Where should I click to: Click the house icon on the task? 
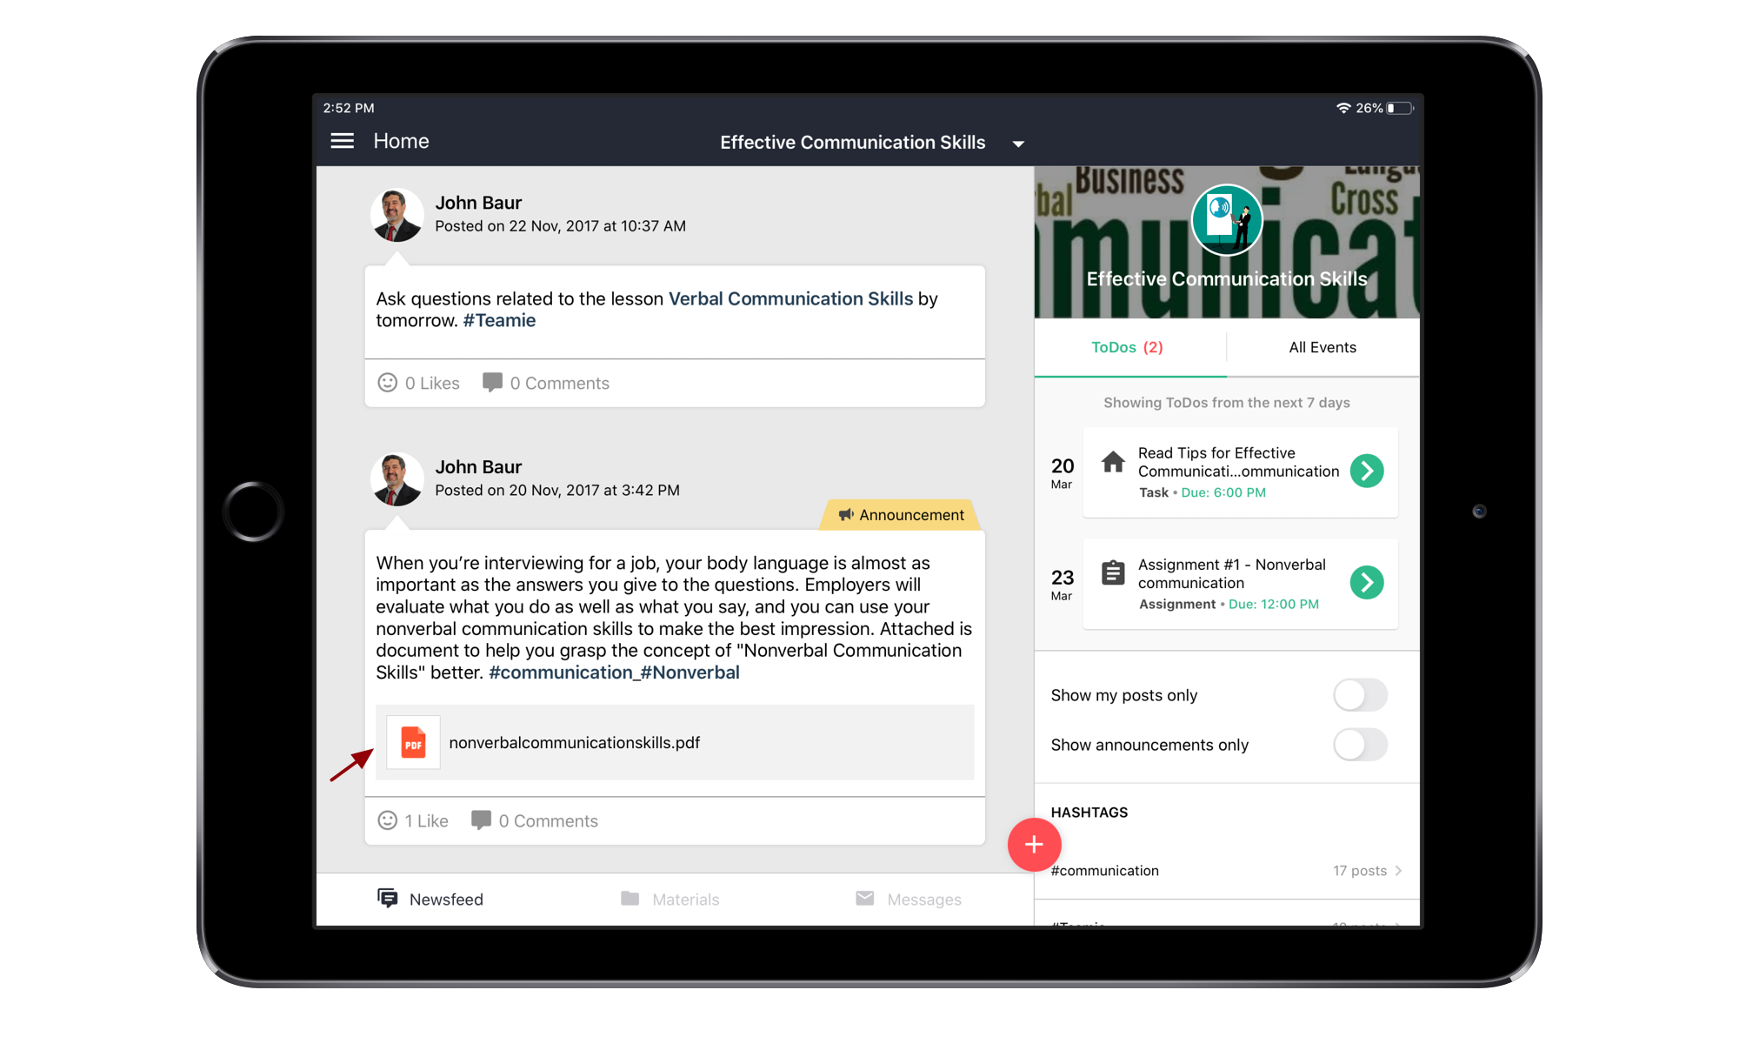click(1113, 462)
